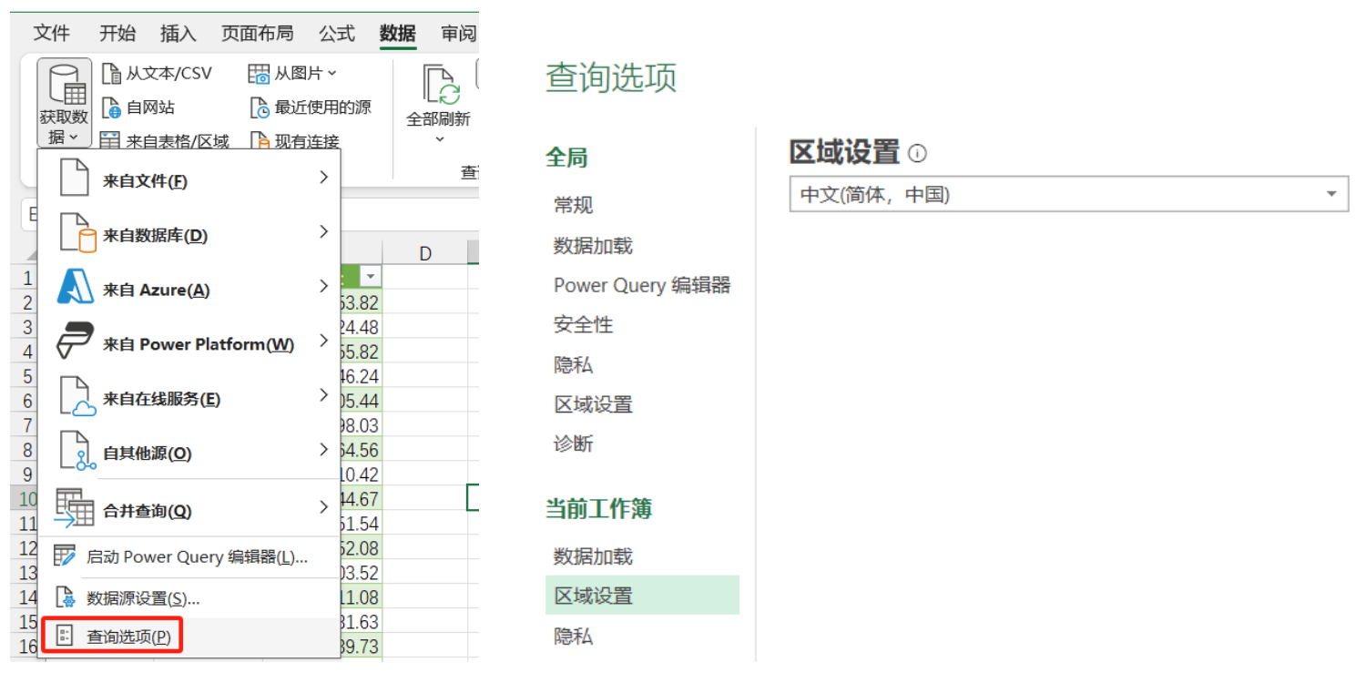
Task: Switch to the 公式 ribbon tab
Action: click(336, 34)
